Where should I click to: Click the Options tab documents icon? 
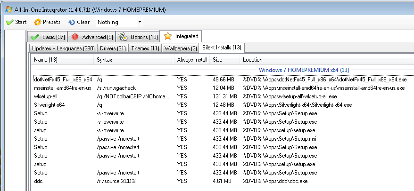[123, 37]
